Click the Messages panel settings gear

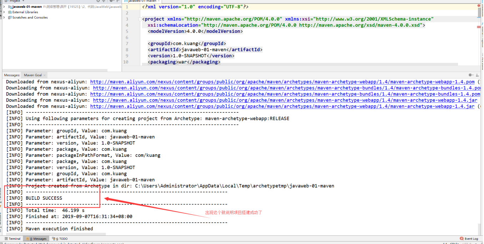click(470, 75)
